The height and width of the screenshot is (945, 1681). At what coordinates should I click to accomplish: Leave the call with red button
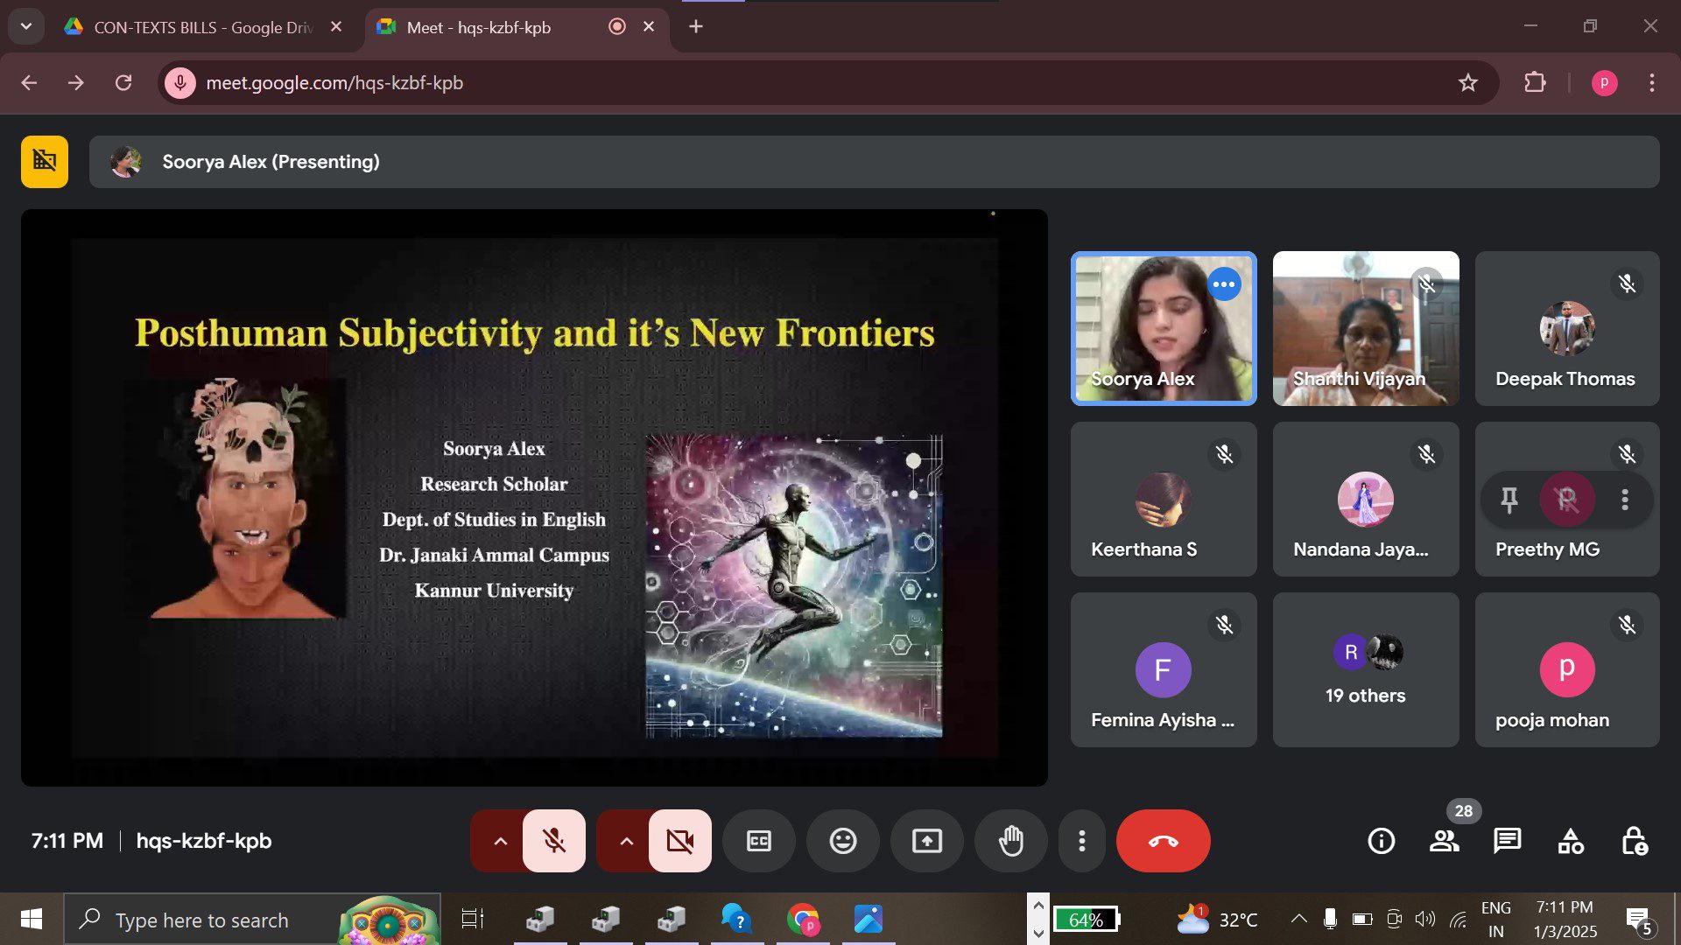click(x=1163, y=841)
